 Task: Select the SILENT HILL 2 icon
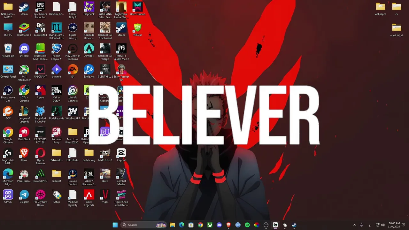[x=105, y=71]
